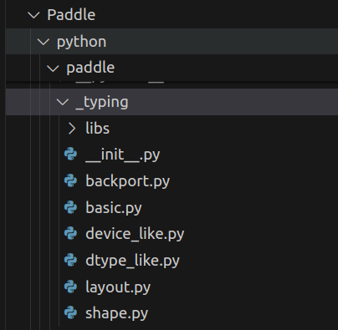Expand the libs folder chevron

[72, 129]
